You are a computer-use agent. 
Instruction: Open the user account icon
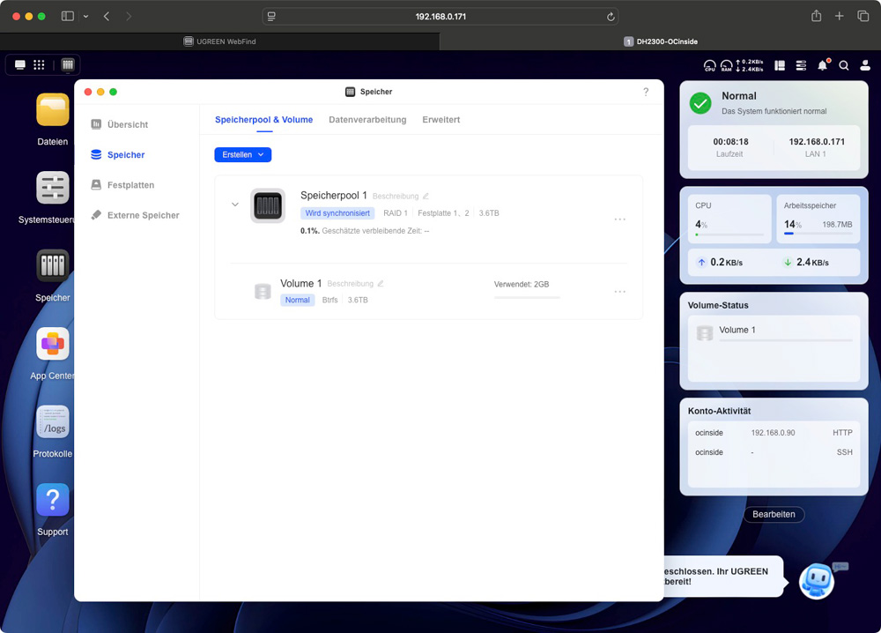tap(865, 65)
